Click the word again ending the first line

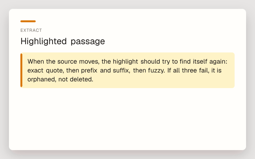coord(218,62)
